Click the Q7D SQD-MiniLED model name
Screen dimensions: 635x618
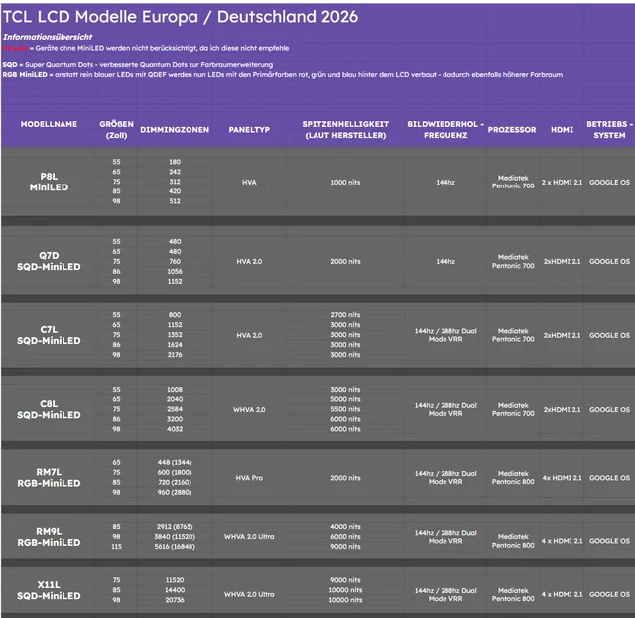pyautogui.click(x=49, y=261)
